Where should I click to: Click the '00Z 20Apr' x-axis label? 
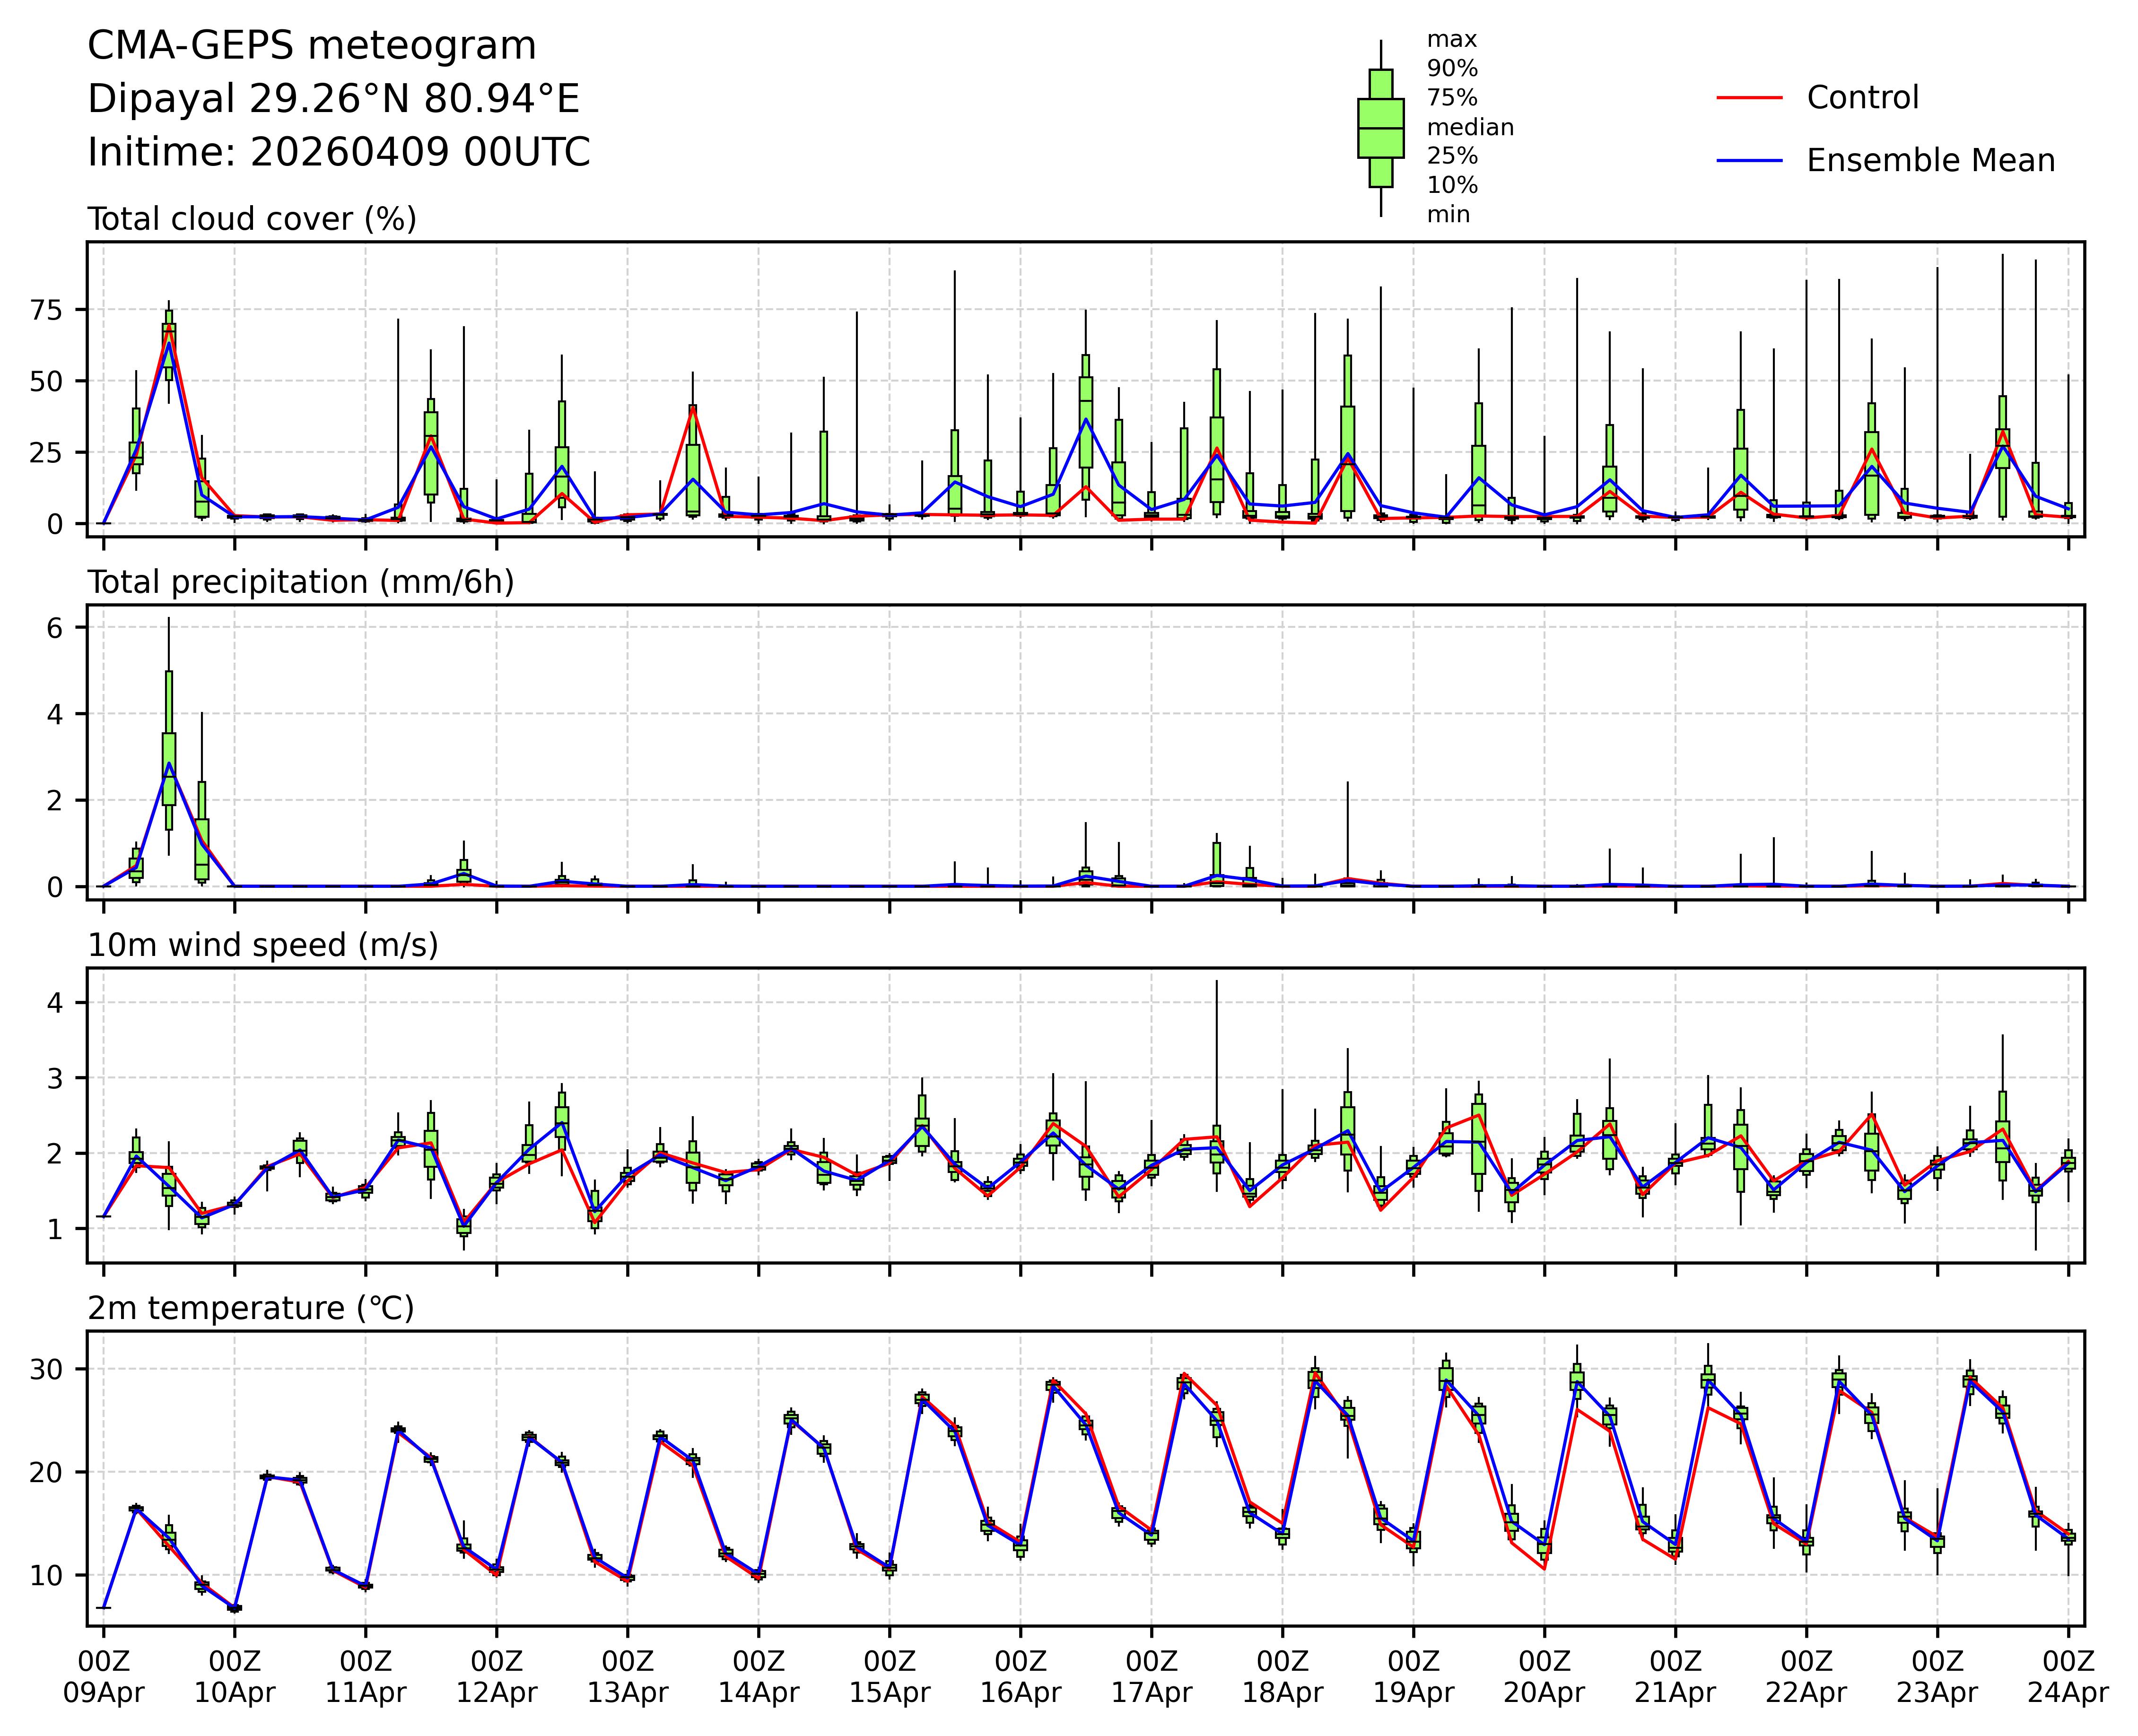(1544, 1677)
